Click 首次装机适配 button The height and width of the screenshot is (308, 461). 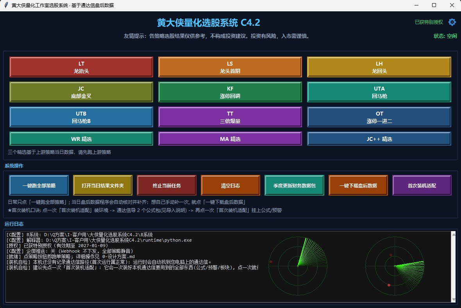coord(422,185)
